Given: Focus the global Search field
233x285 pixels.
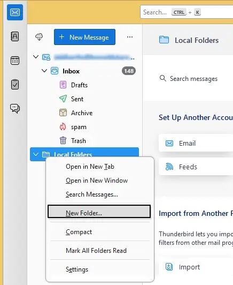Looking at the screenshot, I should coord(187,12).
